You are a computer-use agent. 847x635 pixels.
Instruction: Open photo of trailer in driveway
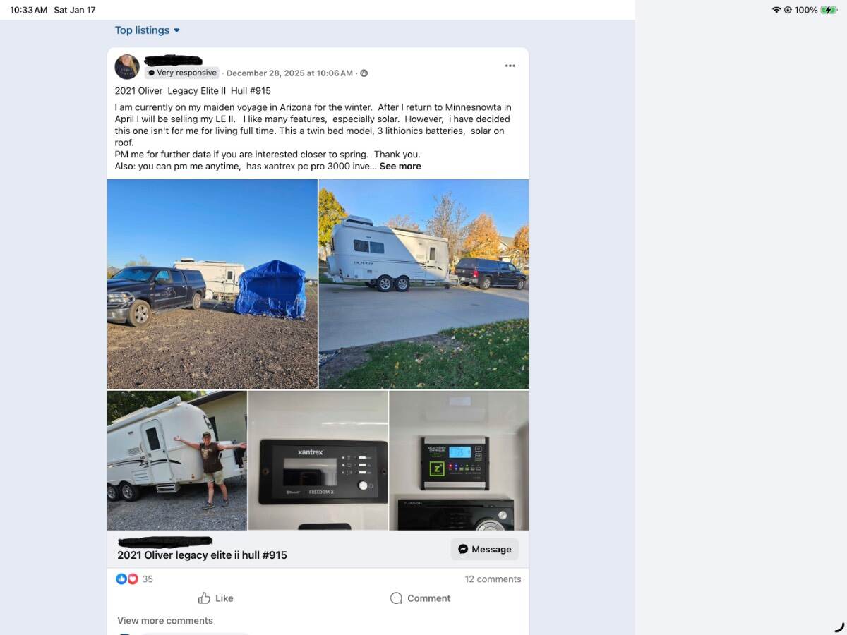point(423,284)
